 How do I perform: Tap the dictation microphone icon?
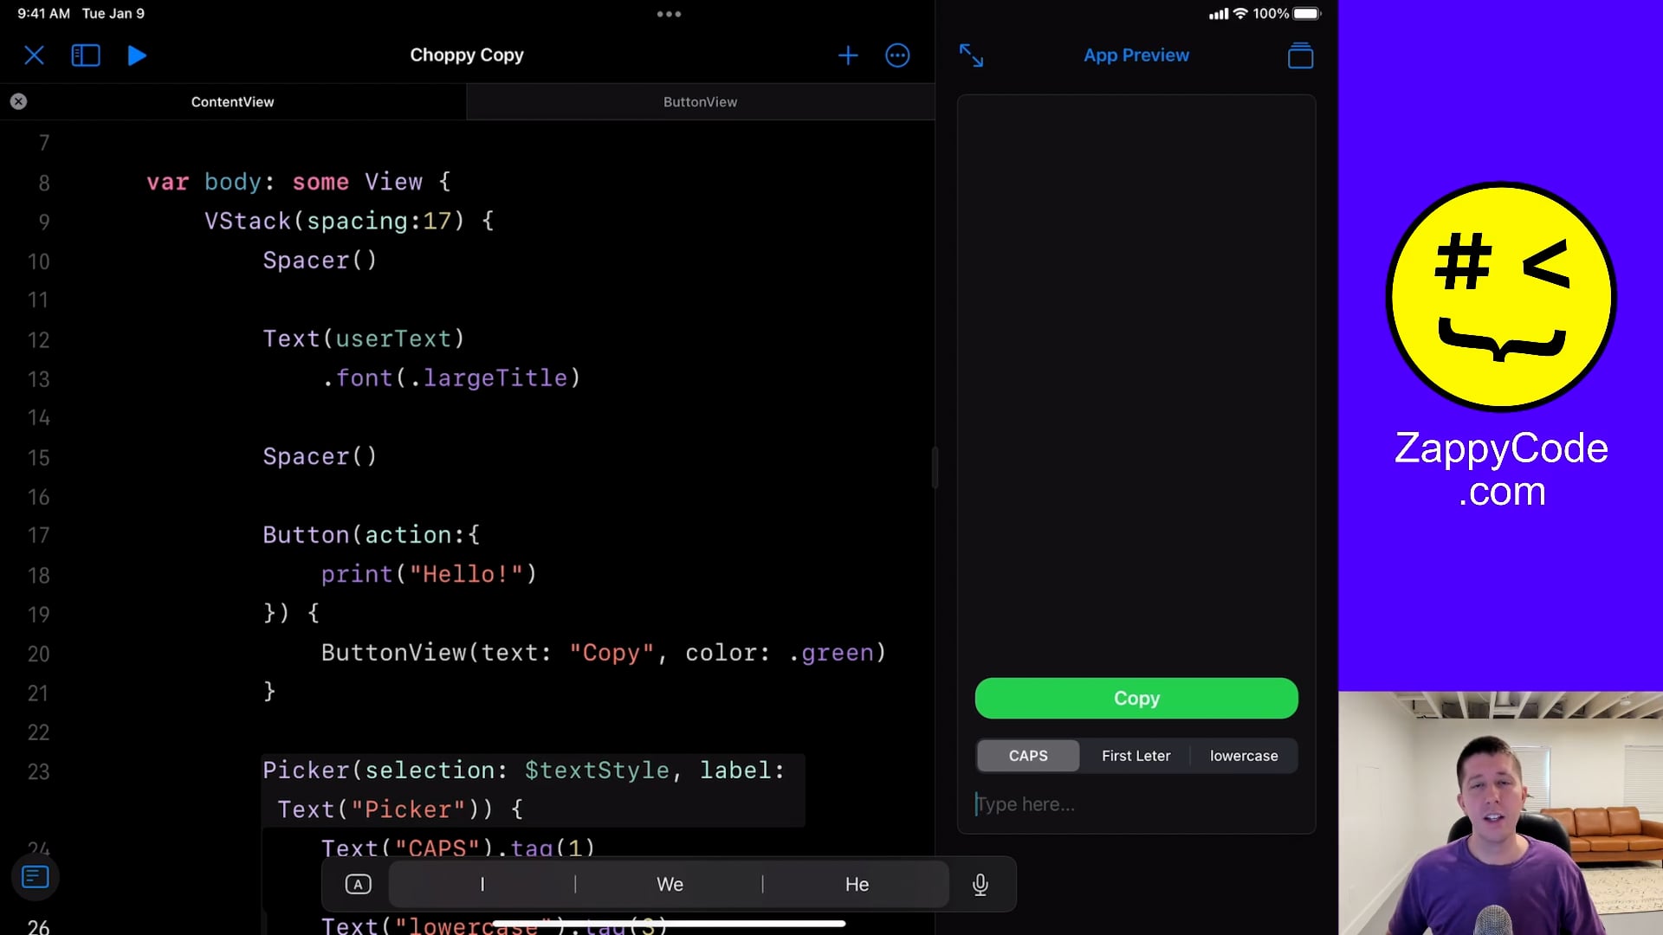(x=980, y=884)
